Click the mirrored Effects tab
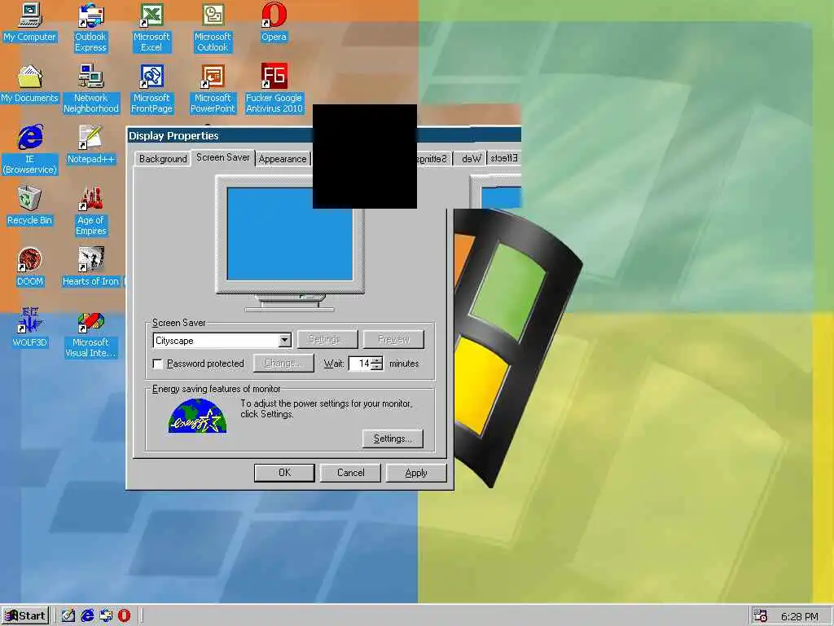 pyautogui.click(x=503, y=158)
